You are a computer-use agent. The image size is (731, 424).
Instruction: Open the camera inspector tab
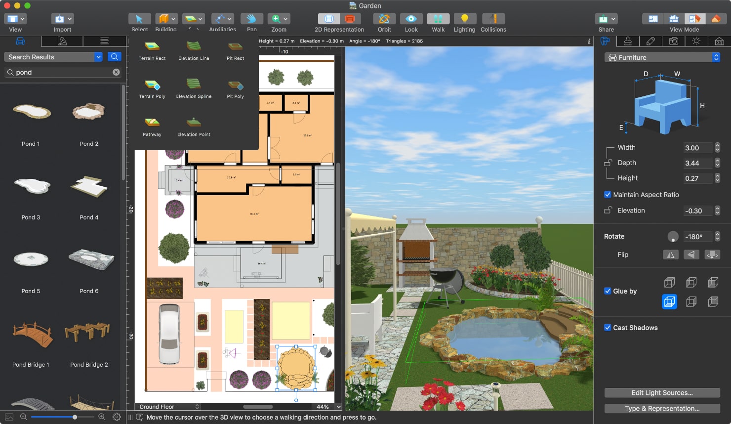point(673,41)
